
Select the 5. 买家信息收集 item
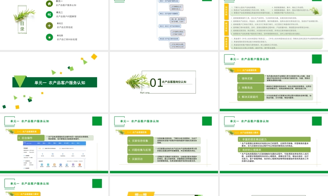(x=140, y=140)
